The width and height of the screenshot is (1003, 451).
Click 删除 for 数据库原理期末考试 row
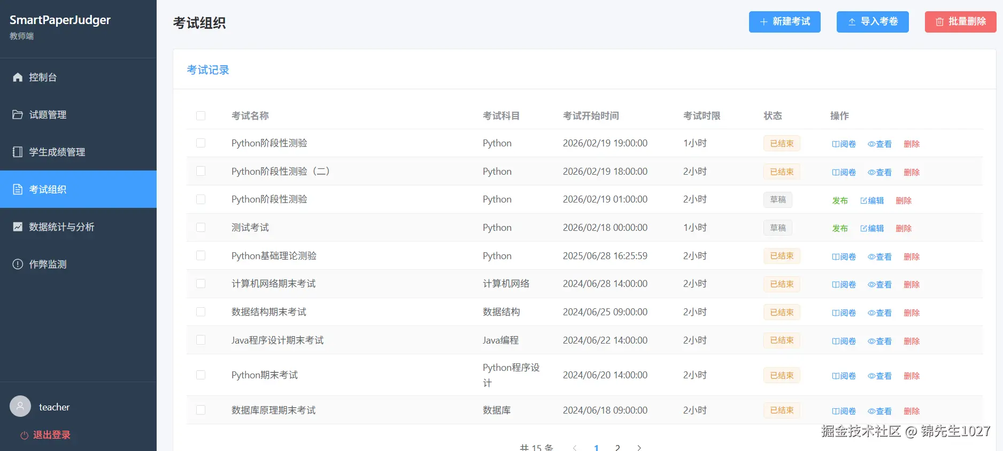(912, 411)
